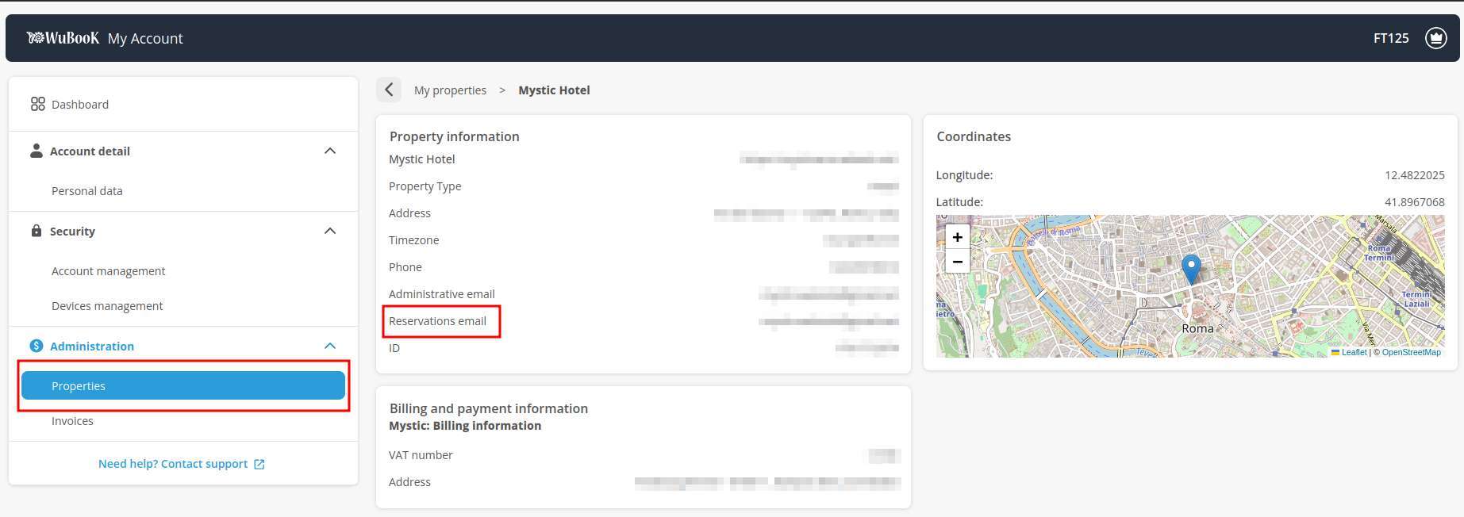Open the Invoices menu entry
Screen dimensions: 1464x517
point(72,421)
